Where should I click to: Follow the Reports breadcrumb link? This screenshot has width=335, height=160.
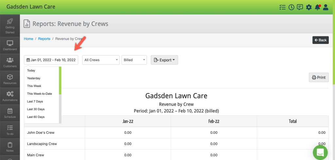[x=44, y=39]
